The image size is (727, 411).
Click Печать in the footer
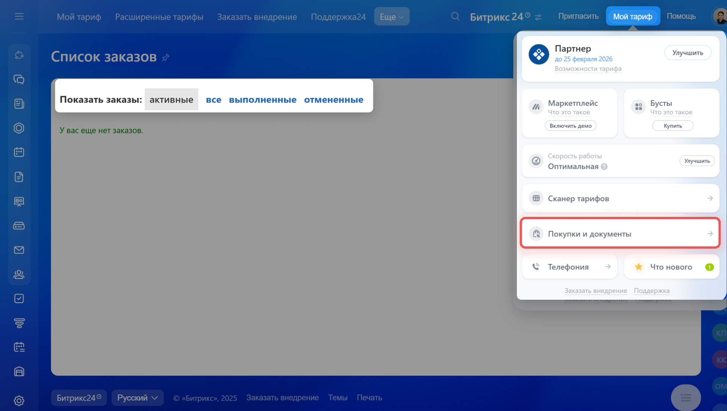click(x=369, y=398)
